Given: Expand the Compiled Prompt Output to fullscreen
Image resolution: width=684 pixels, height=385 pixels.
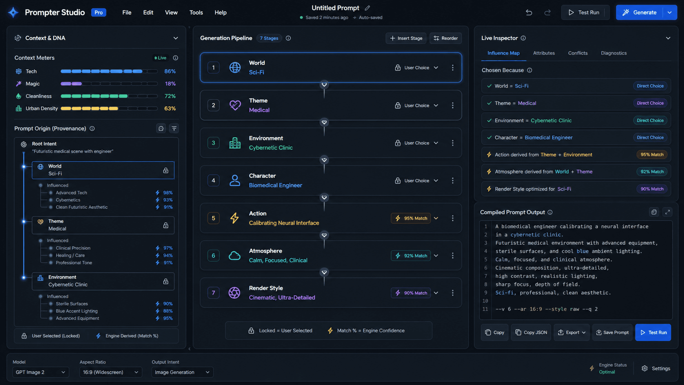Looking at the screenshot, I should [x=667, y=212].
